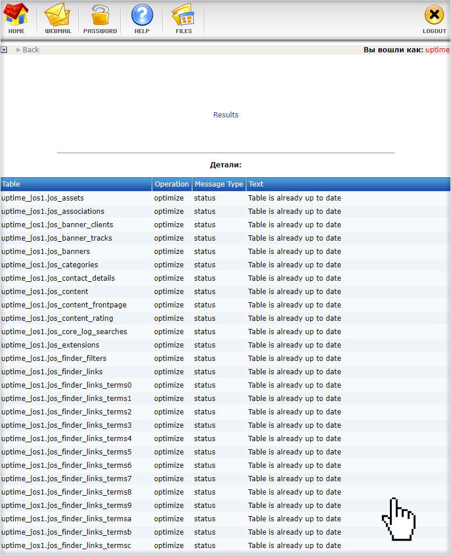Viewport: 451px width, 555px height.
Task: Select uptime_jos1.jos_content_rating table name
Action: 57,318
